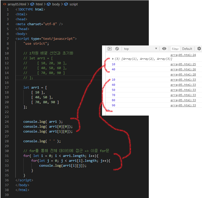Click line number 31 in the gutter
This screenshot has height=198, width=202.
pos(7,156)
